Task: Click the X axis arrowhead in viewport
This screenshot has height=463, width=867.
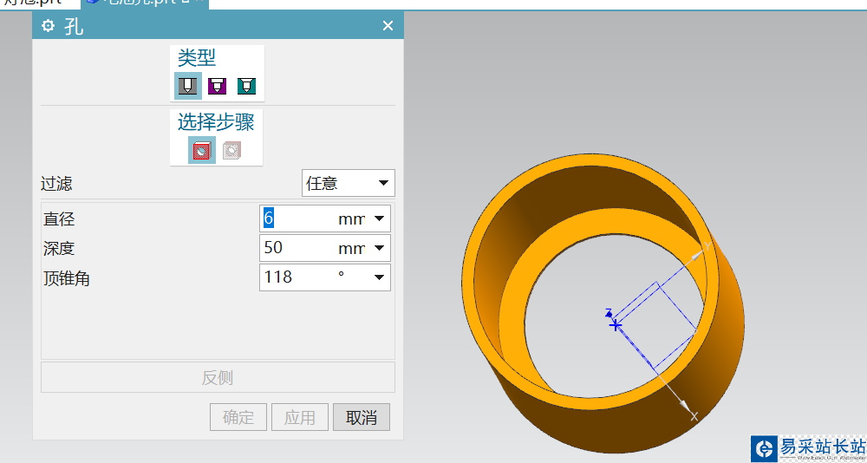Action: (685, 405)
